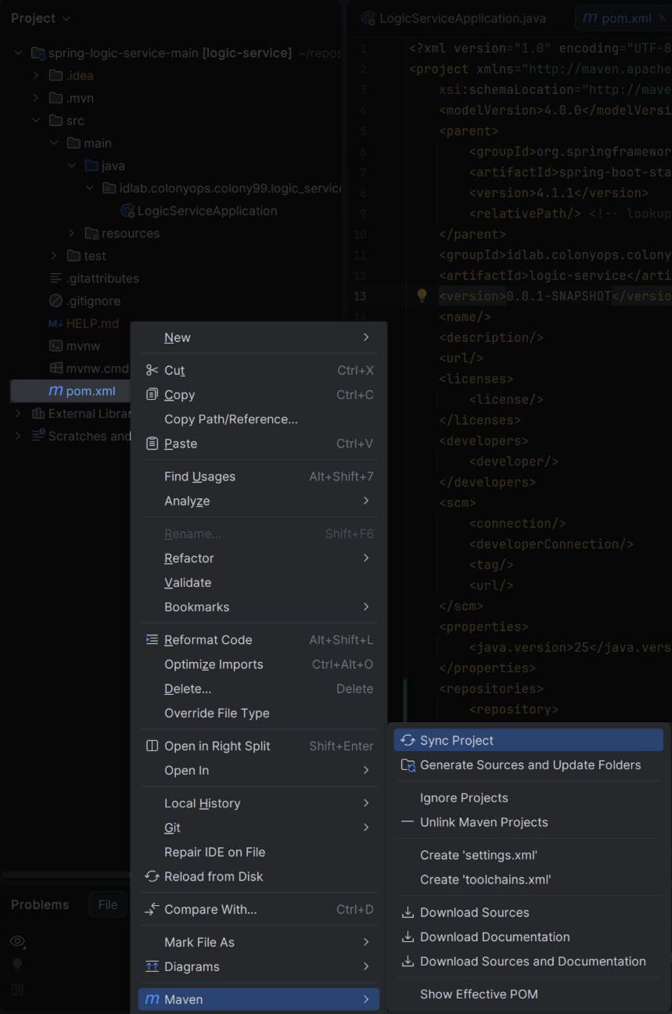Expand the .mvn folder

point(36,98)
